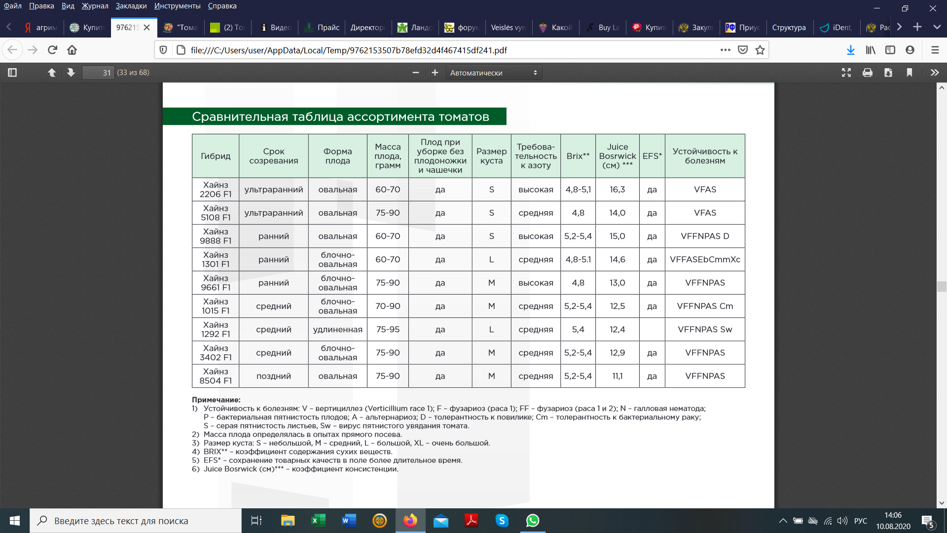
Task: Click the page number field
Action: (x=98, y=73)
